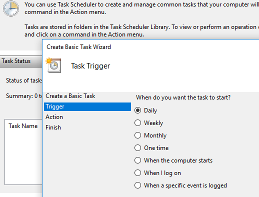Collapse the Task Status section header

[x=21, y=61]
